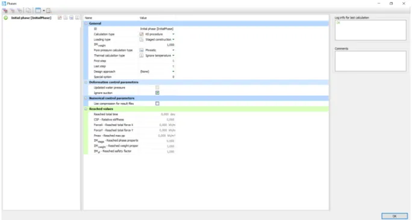Collapse the Deformation control parameters section
The height and width of the screenshot is (220, 412).
pos(86,82)
